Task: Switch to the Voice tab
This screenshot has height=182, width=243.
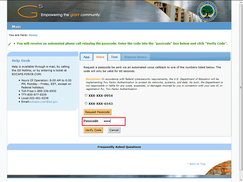Action: [x=100, y=57]
